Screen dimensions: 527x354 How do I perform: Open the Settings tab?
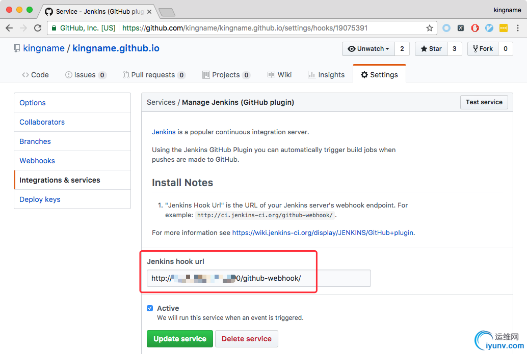(x=379, y=74)
